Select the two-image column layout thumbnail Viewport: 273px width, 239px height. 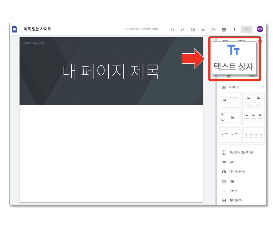(253, 100)
